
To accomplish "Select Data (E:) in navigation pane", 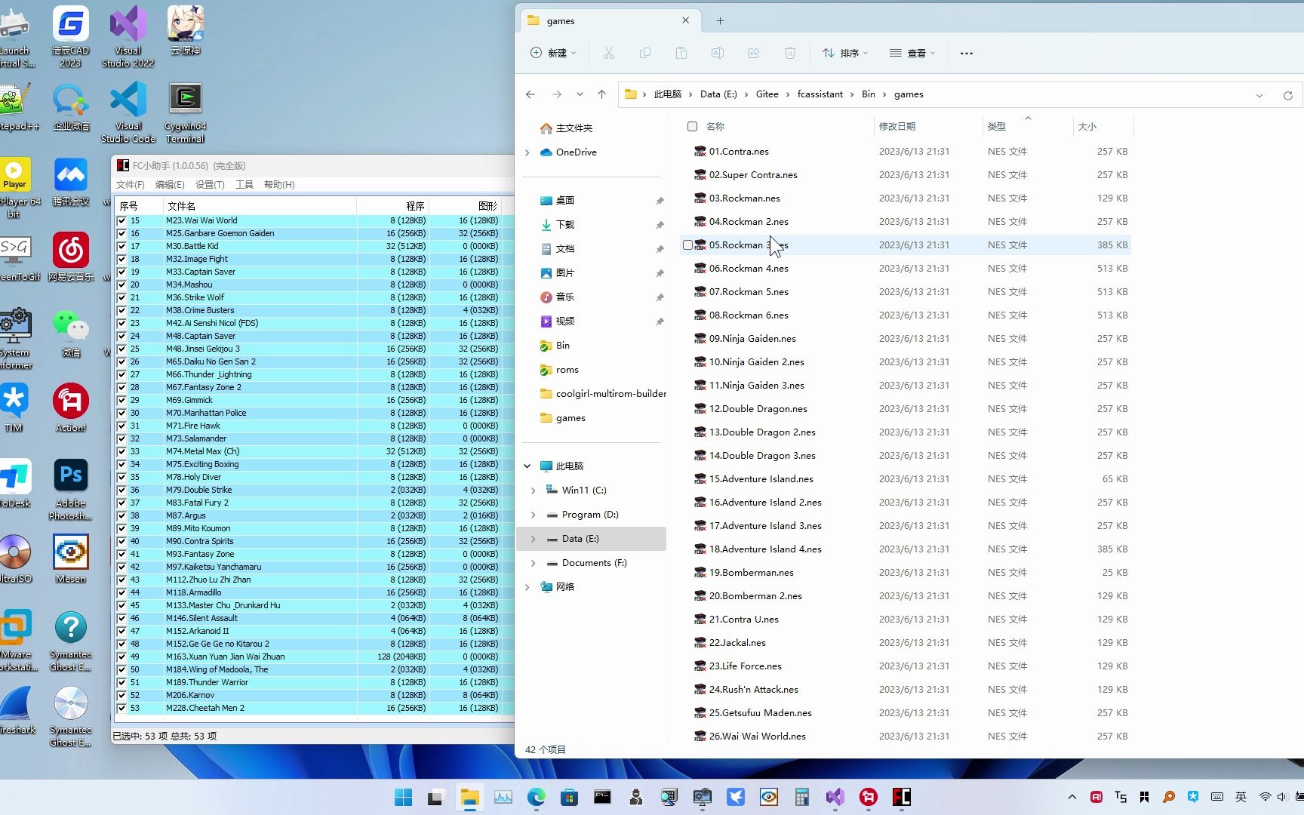I will pos(592,539).
